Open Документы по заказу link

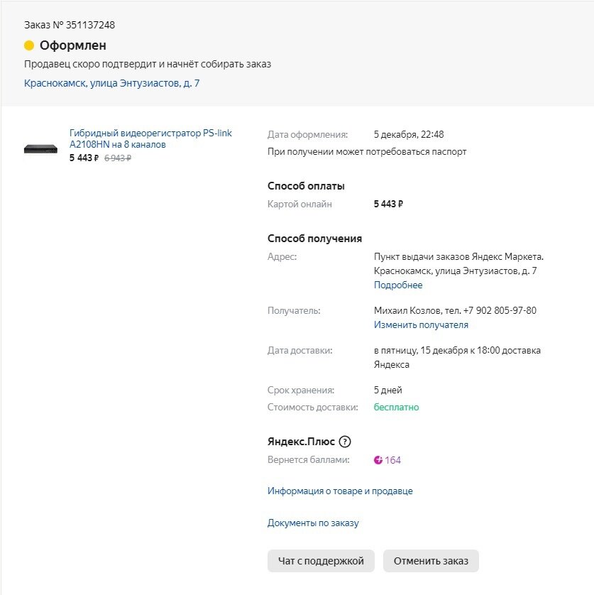coord(313,523)
